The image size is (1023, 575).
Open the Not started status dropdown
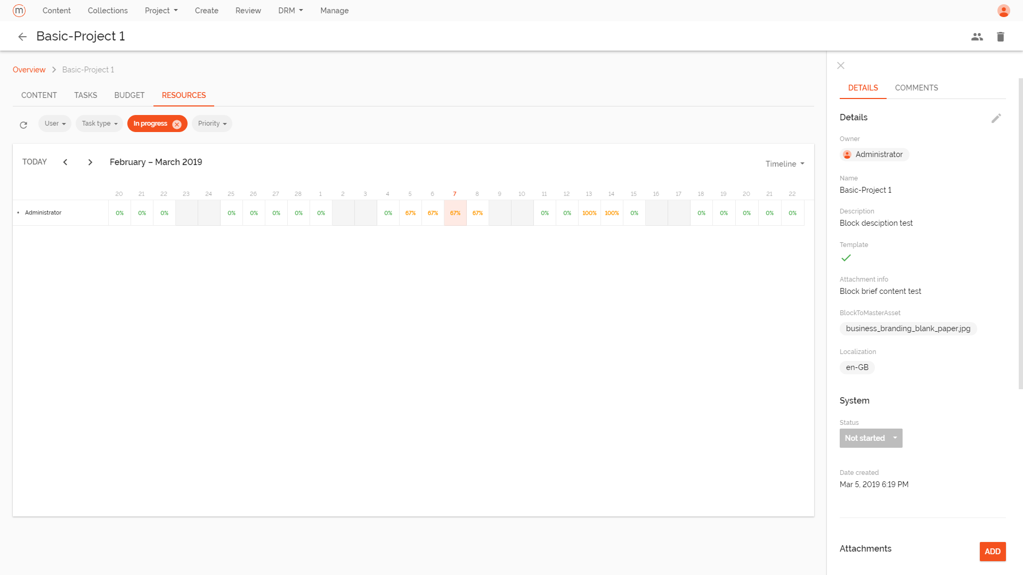pyautogui.click(x=871, y=438)
